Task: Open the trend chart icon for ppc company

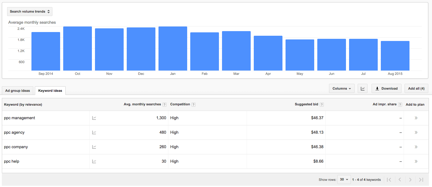Action: [94, 147]
